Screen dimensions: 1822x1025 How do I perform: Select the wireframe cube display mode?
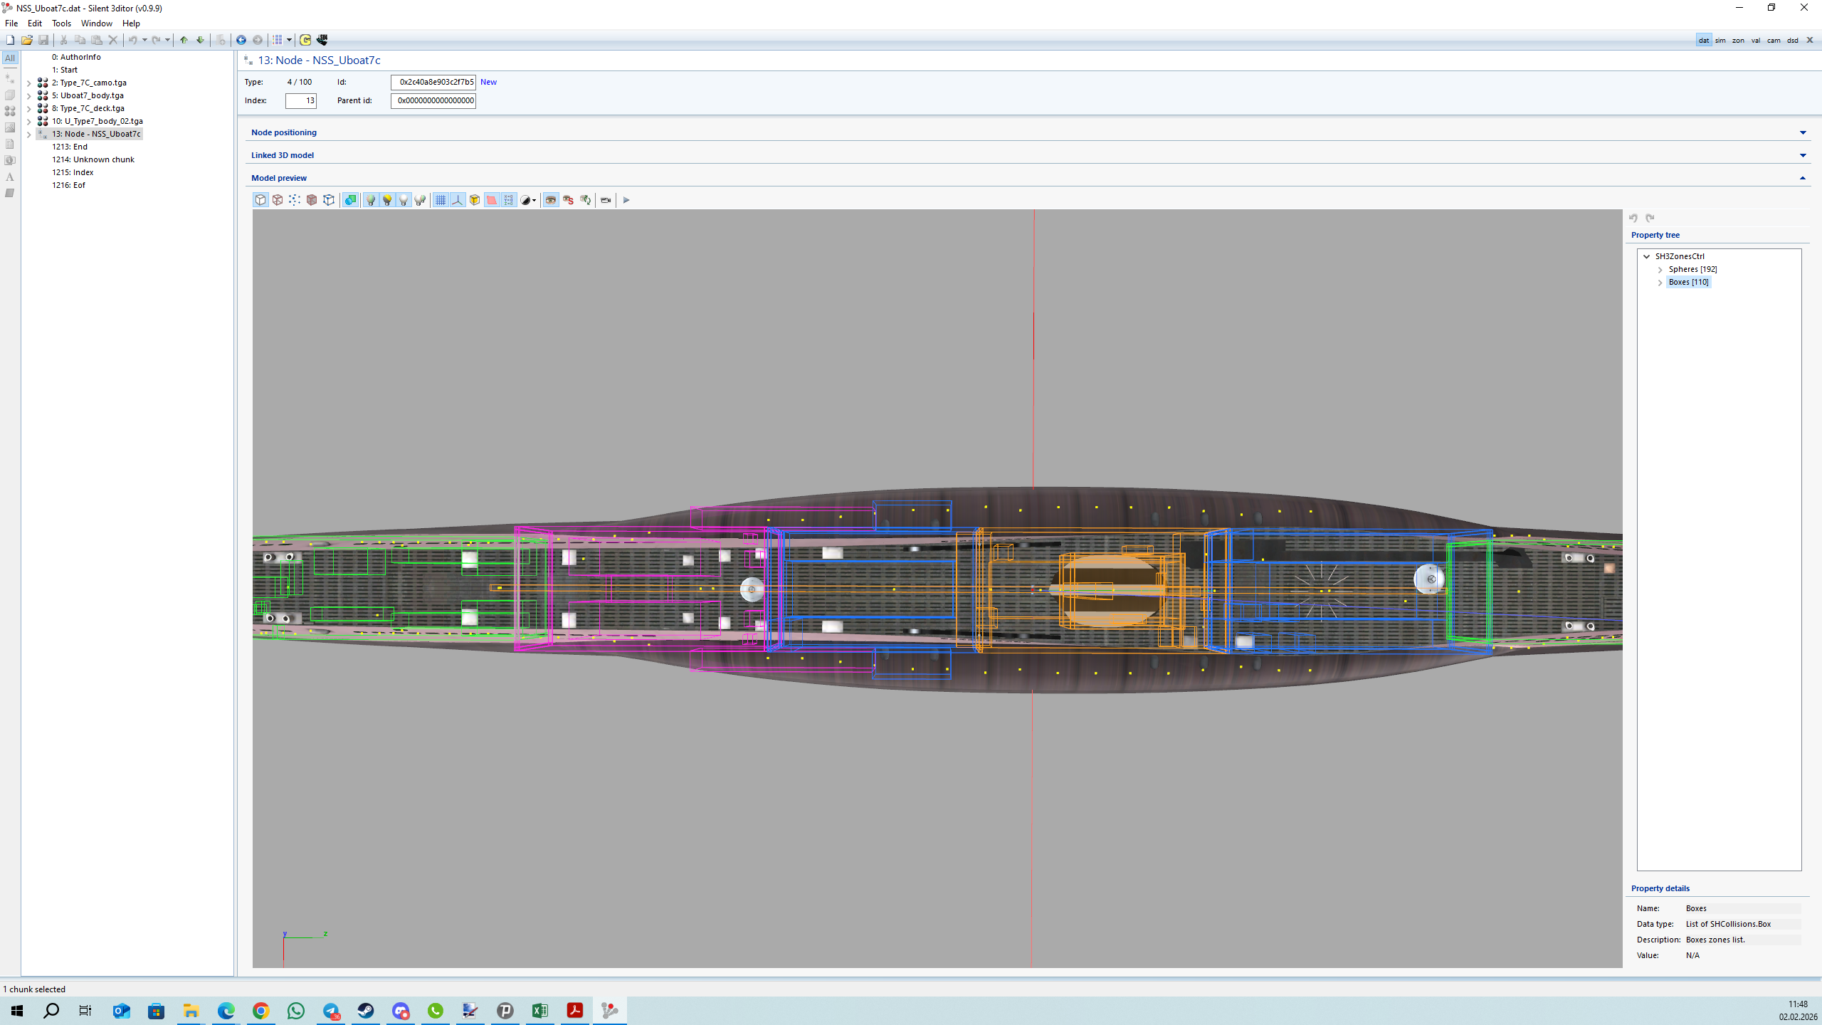(278, 200)
